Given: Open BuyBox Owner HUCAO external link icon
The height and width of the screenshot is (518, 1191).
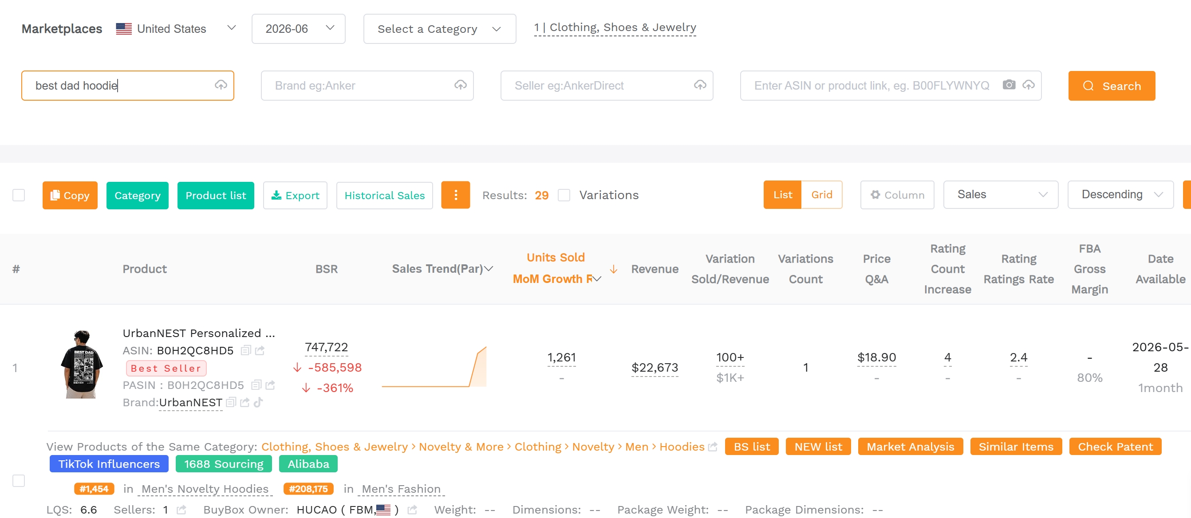Looking at the screenshot, I should [412, 510].
